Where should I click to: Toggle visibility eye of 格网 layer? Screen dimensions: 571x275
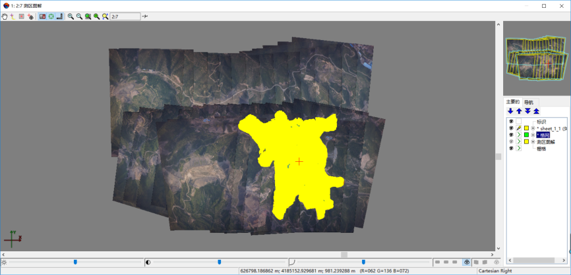coord(510,135)
